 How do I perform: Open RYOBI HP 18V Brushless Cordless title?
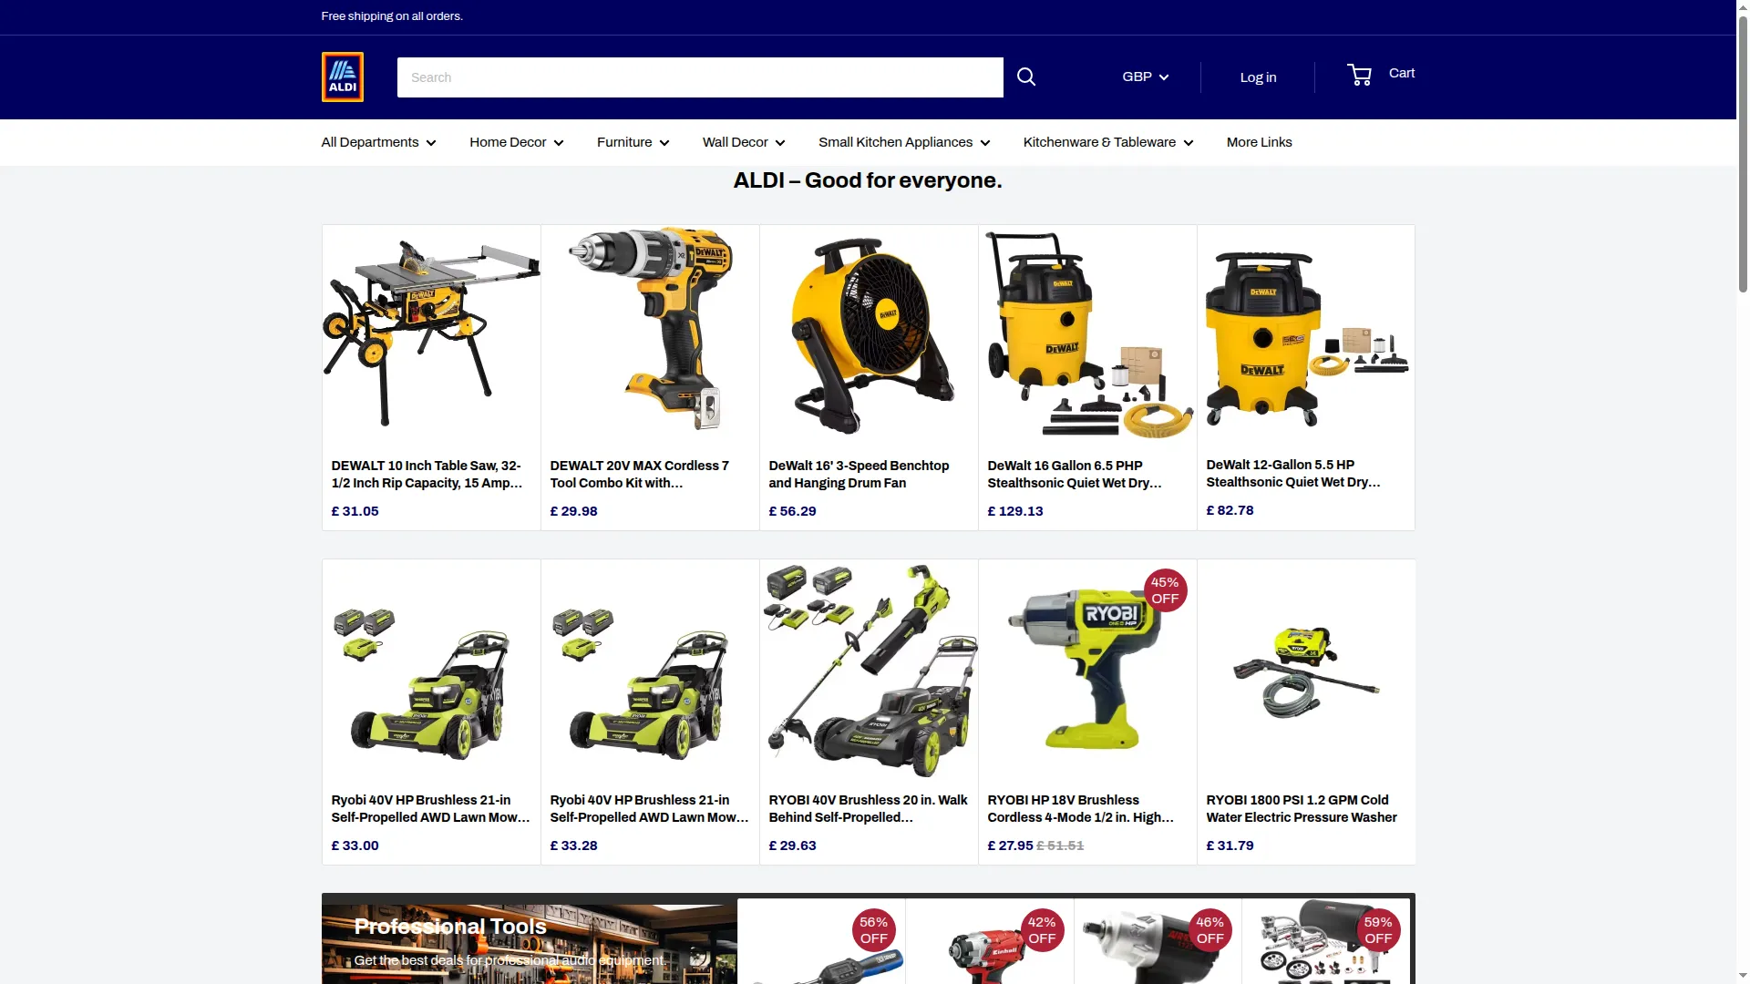(x=1081, y=809)
